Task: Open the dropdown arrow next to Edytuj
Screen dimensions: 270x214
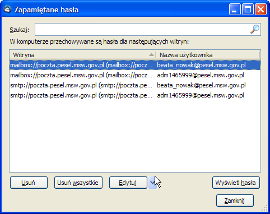Action: click(152, 183)
